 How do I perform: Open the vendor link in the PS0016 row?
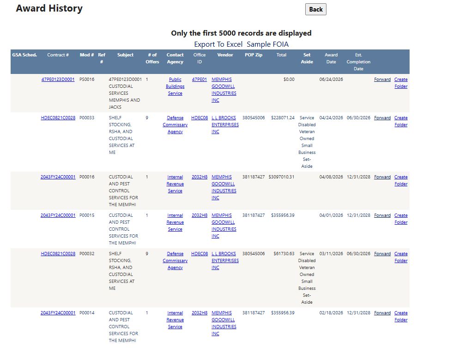click(x=224, y=90)
